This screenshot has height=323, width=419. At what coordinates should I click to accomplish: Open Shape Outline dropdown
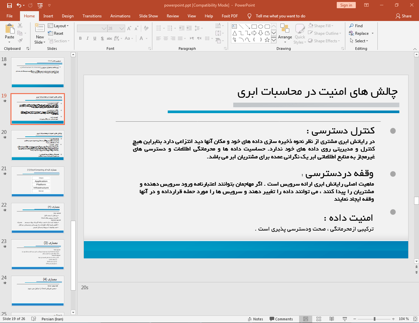(x=325, y=33)
